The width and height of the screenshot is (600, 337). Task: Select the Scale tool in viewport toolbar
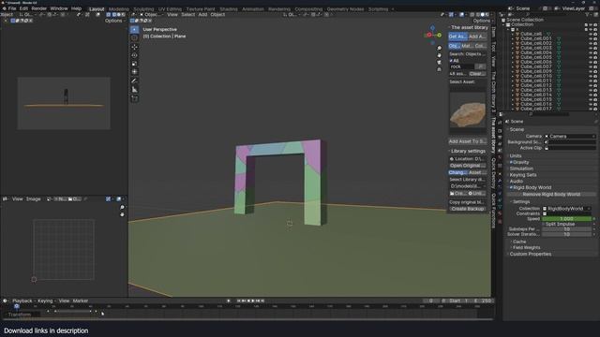pyautogui.click(x=134, y=64)
